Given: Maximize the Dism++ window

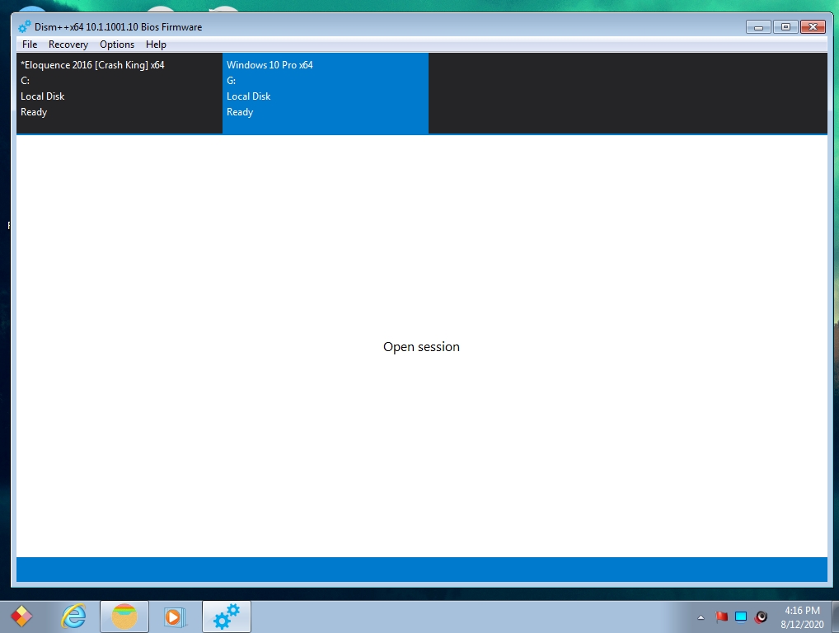Looking at the screenshot, I should click(785, 26).
